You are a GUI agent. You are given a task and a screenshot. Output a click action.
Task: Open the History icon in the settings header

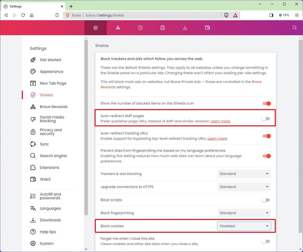tap(140, 28)
